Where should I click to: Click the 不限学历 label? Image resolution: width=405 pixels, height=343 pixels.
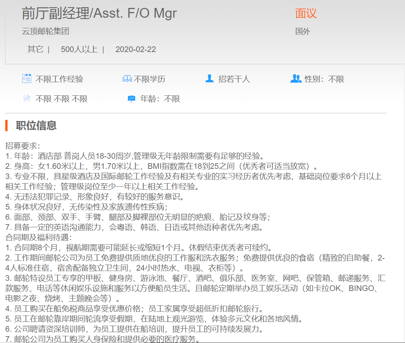pyautogui.click(x=149, y=79)
